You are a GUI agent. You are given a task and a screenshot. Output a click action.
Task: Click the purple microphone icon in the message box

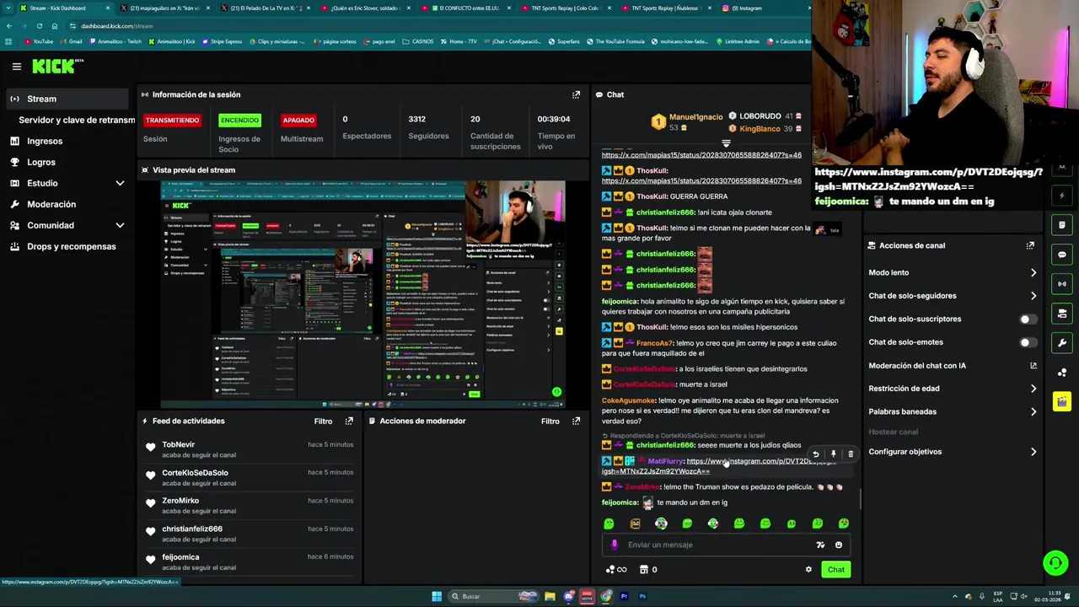[615, 545]
